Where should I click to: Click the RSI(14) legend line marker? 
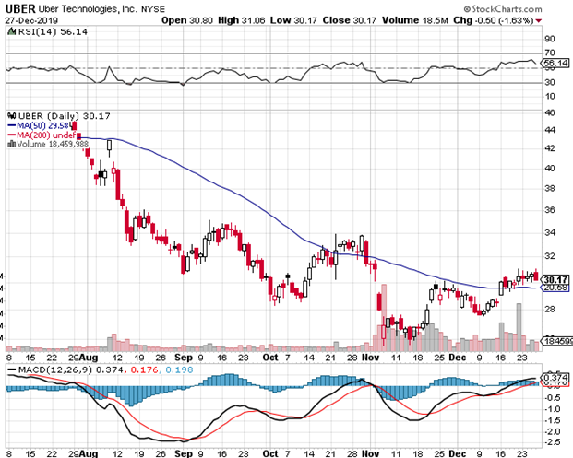11,30
